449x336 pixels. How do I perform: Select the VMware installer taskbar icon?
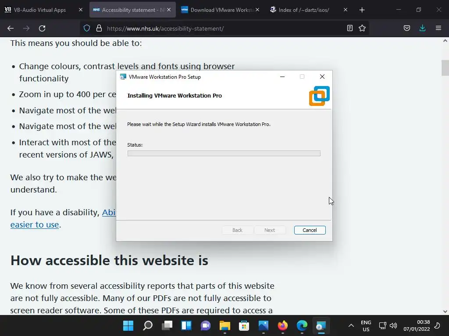coord(321,325)
